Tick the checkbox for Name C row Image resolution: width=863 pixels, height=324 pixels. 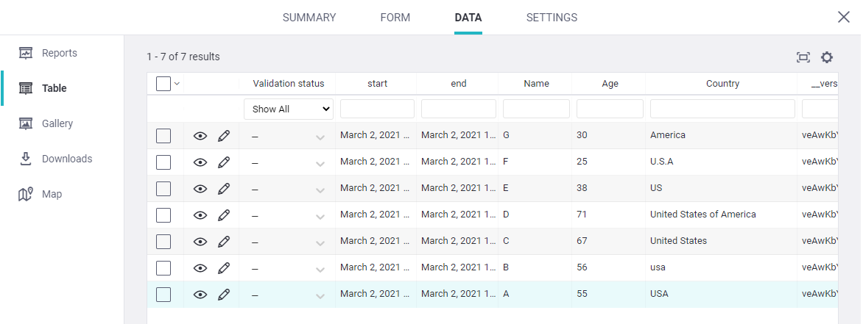163,242
